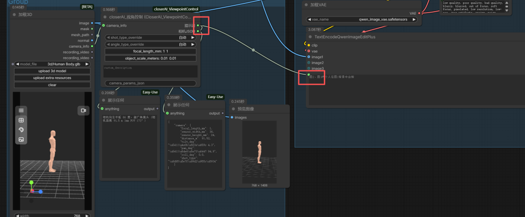Click the object_scale_meters value widget

(x=150, y=59)
